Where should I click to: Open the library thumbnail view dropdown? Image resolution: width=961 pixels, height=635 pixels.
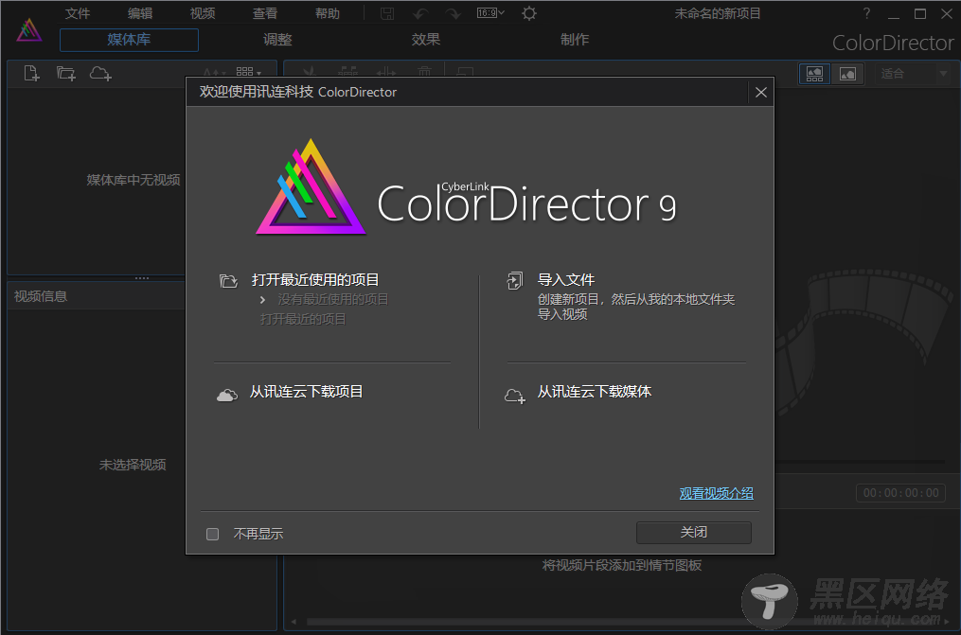click(248, 72)
